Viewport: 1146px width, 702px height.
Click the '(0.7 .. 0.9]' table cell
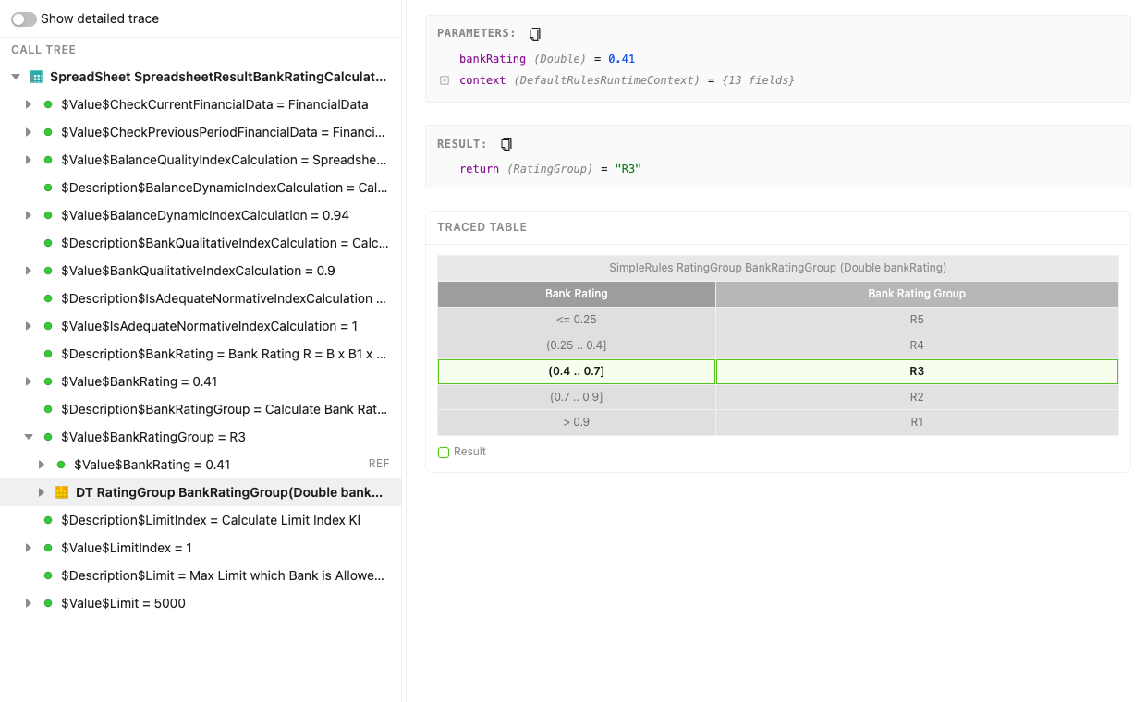point(577,397)
